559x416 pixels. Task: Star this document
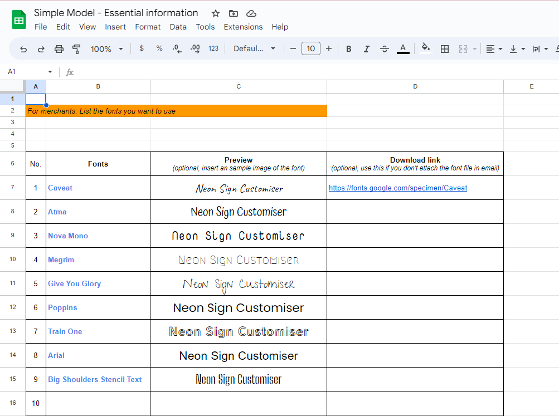tap(216, 13)
